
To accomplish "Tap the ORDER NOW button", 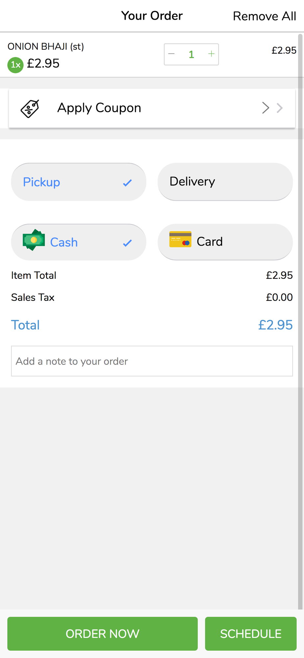I will tap(103, 634).
